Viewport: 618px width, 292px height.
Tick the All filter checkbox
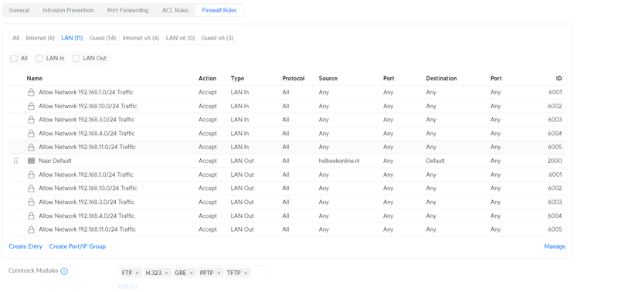pos(14,58)
